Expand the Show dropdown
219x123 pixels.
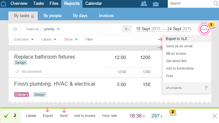(71, 39)
